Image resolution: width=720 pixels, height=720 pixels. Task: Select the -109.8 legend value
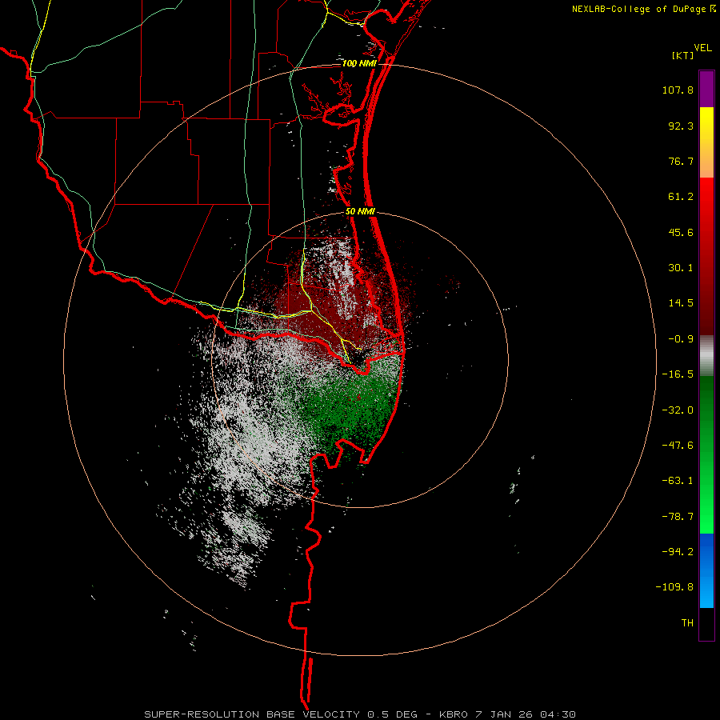click(674, 587)
